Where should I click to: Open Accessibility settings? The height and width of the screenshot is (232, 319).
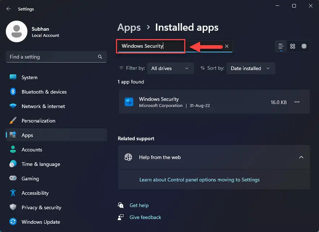[56, 193]
